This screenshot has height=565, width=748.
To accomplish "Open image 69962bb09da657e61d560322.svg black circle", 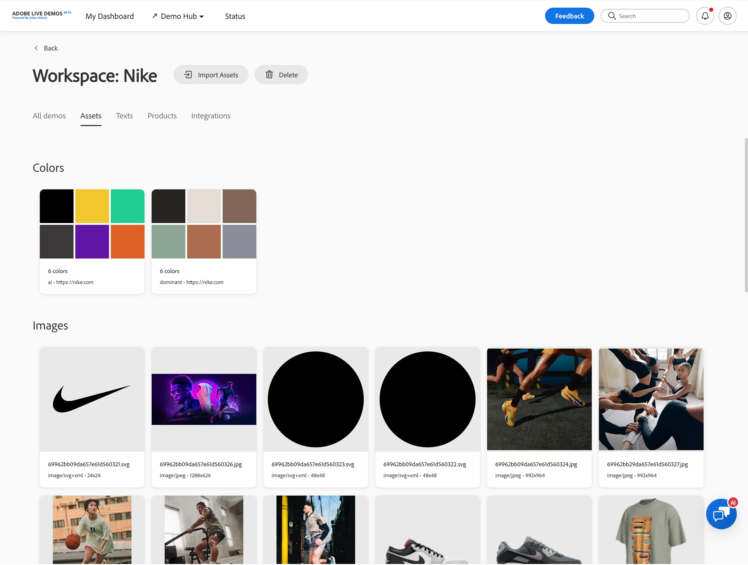I will pyautogui.click(x=427, y=399).
